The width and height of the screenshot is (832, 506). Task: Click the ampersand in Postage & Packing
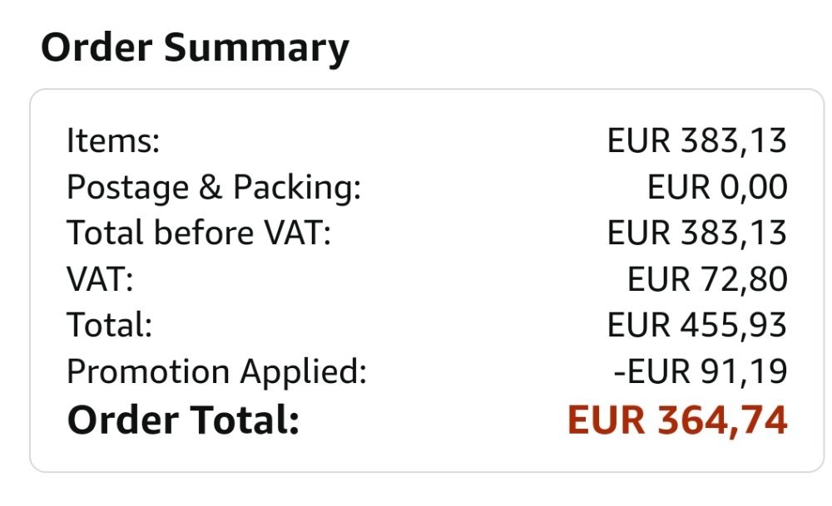[x=210, y=188]
